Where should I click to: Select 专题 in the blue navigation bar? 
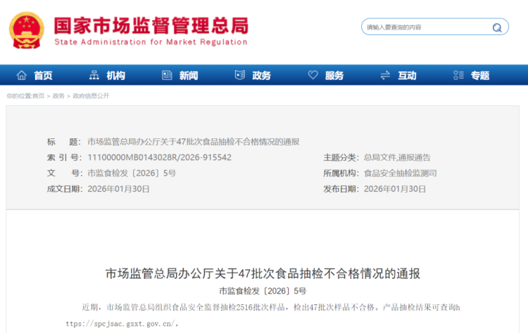479,75
